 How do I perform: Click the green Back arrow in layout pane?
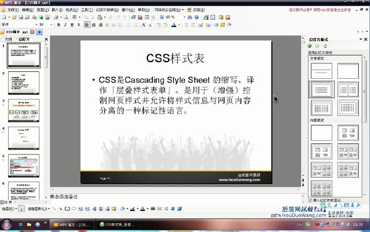pos(310,46)
